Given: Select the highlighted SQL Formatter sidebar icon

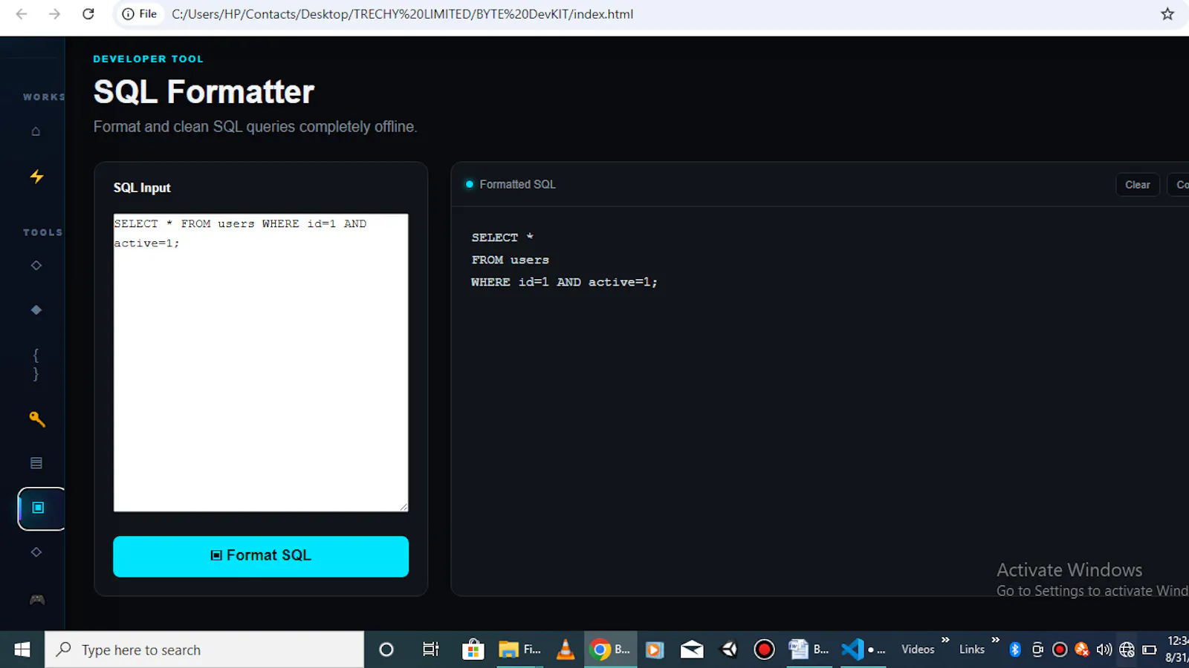Looking at the screenshot, I should tap(40, 508).
